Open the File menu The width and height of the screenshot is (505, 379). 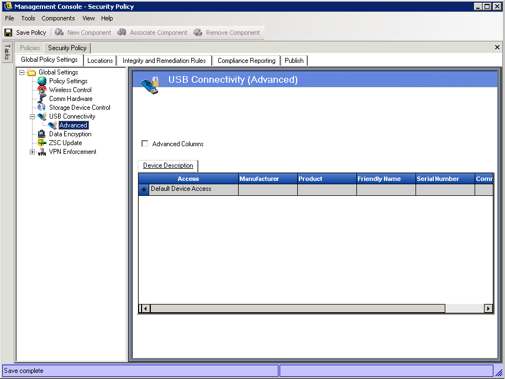pyautogui.click(x=9, y=18)
